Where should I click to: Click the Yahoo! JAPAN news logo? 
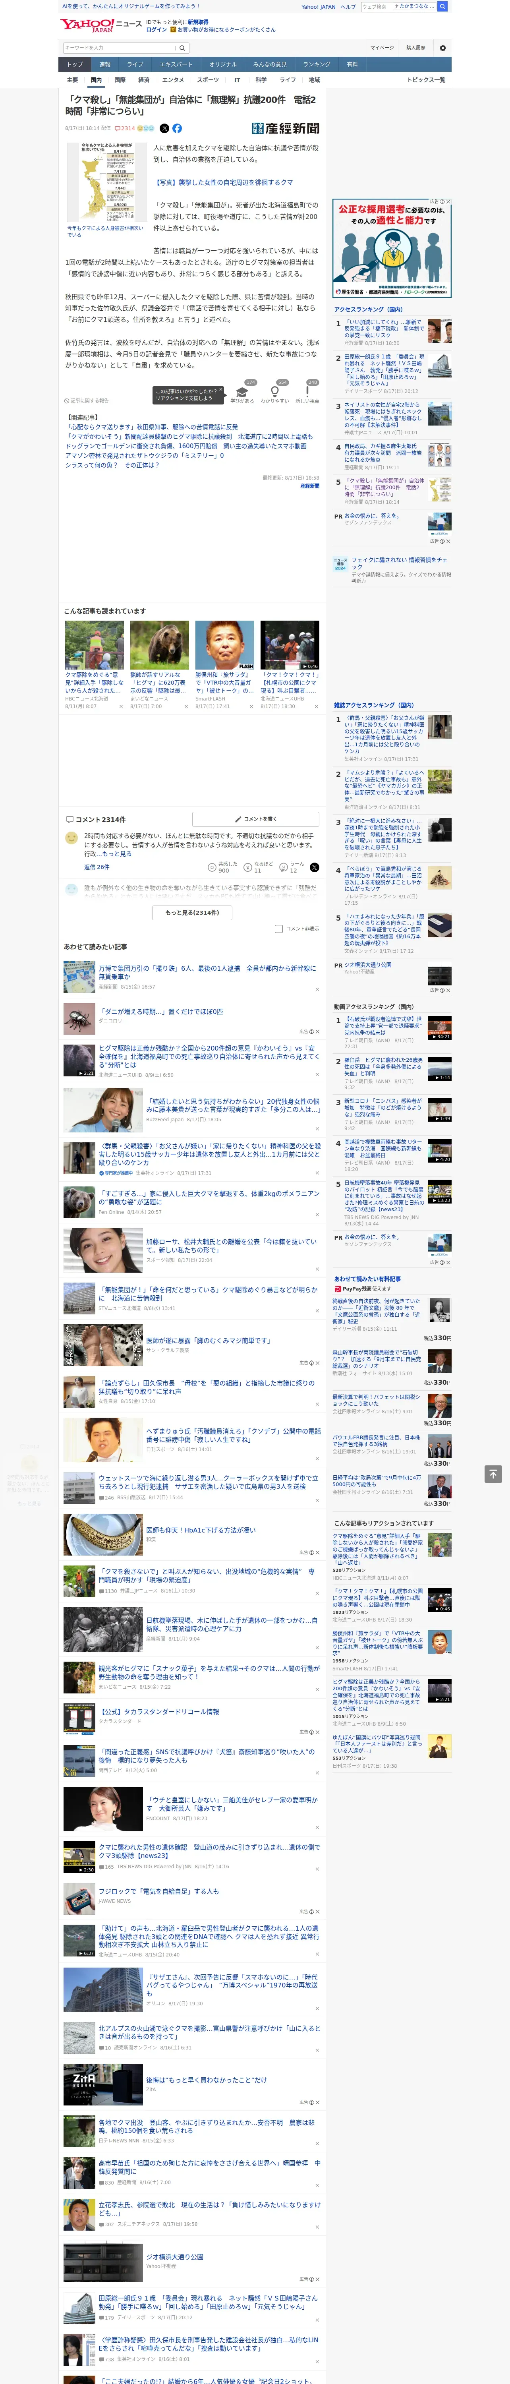coord(102,25)
